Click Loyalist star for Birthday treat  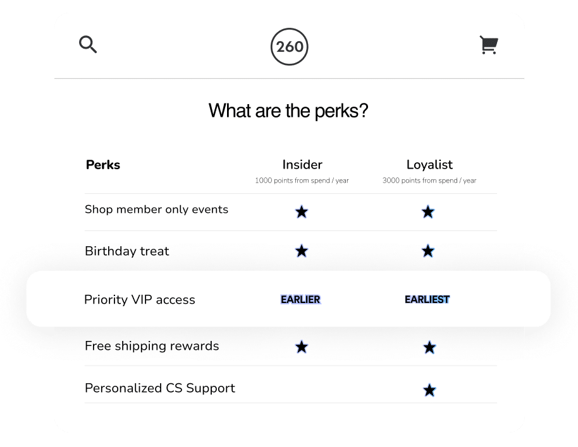point(428,251)
